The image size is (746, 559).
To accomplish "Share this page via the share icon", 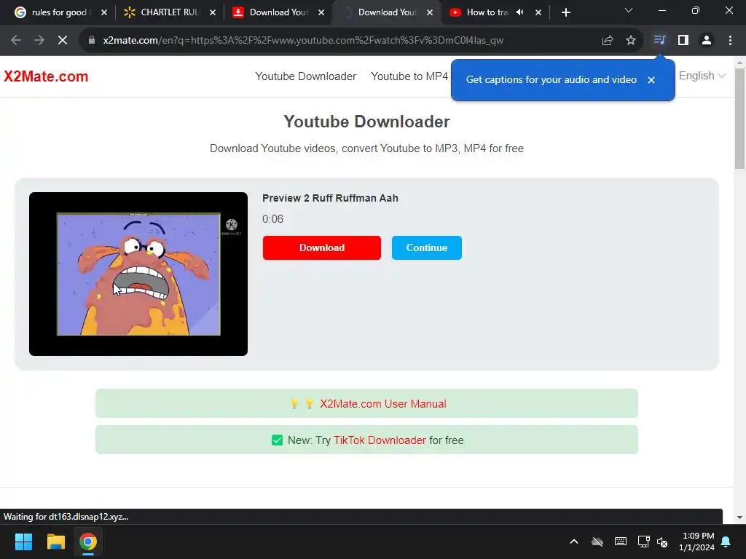I will click(607, 41).
